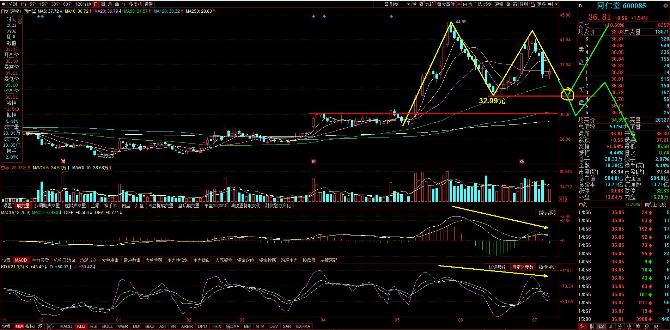The height and width of the screenshot is (330, 670).
Task: Toggle 复权 price adjustment
Action: [x=499, y=4]
